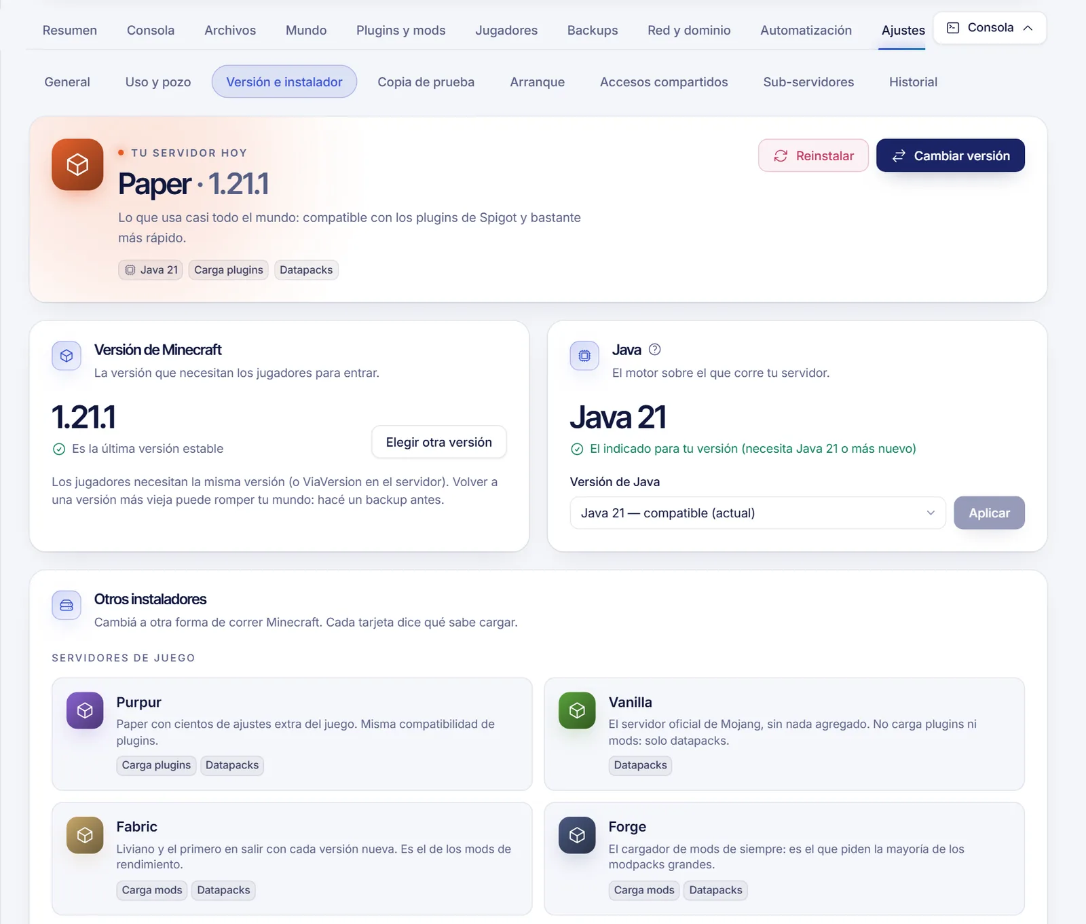Click the green check icon beside 'Es la última versión estable'
This screenshot has height=924, width=1086.
click(59, 449)
